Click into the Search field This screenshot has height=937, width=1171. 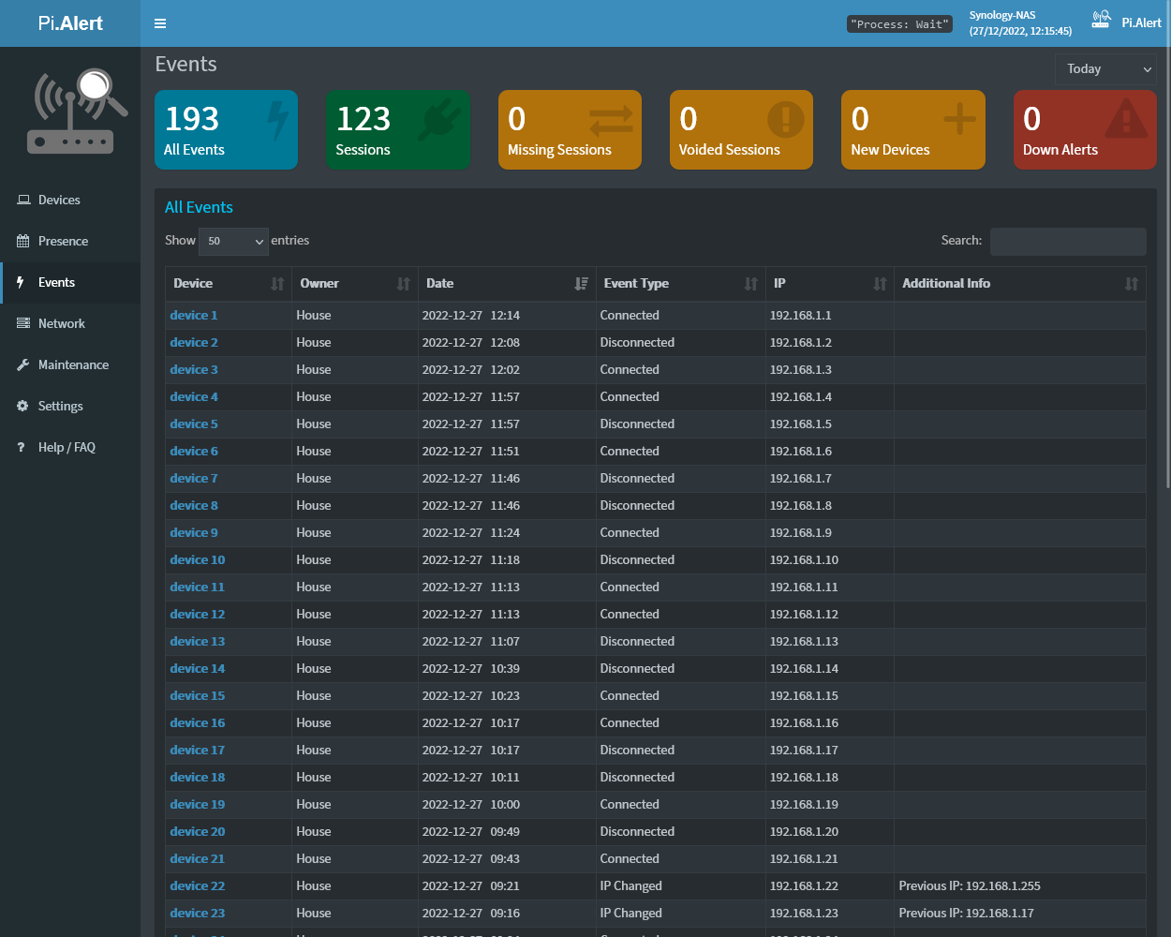[1068, 241]
